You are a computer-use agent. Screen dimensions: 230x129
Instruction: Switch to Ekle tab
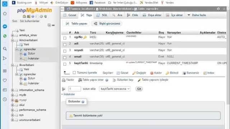coord(133,15)
